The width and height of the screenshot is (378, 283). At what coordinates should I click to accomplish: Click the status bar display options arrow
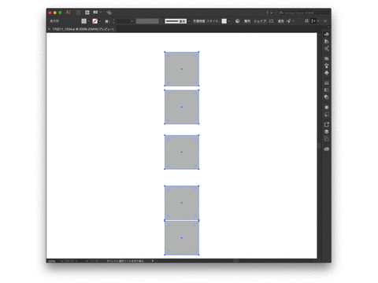pos(153,261)
